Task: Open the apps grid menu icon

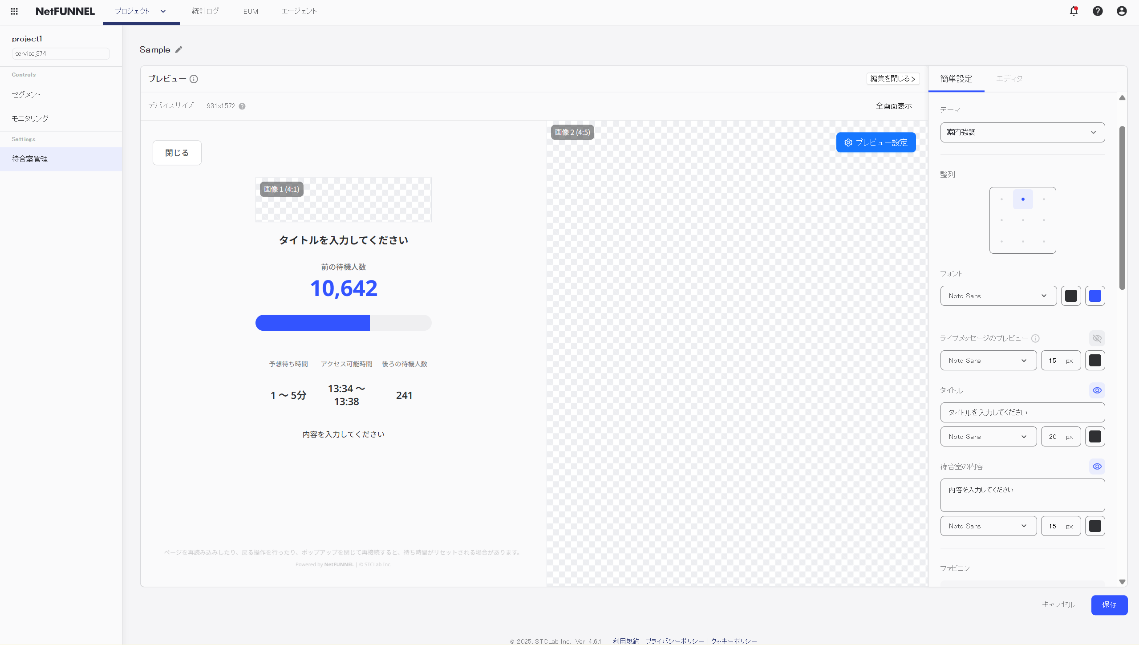Action: (14, 11)
